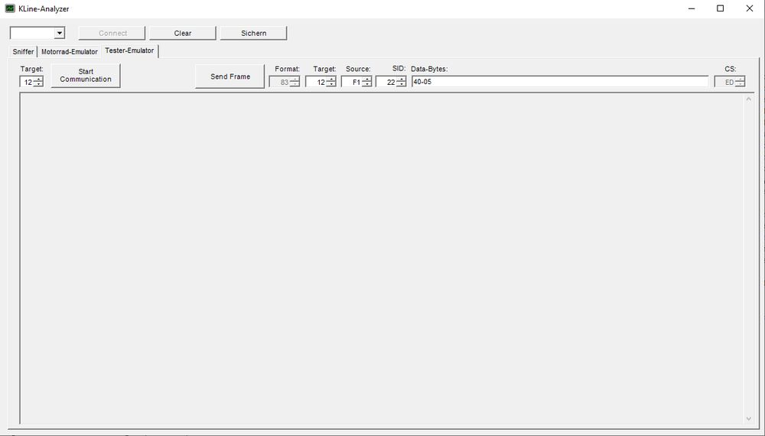The image size is (765, 436).
Task: Maximize the KLine-Analyzer window
Action: pyautogui.click(x=720, y=8)
